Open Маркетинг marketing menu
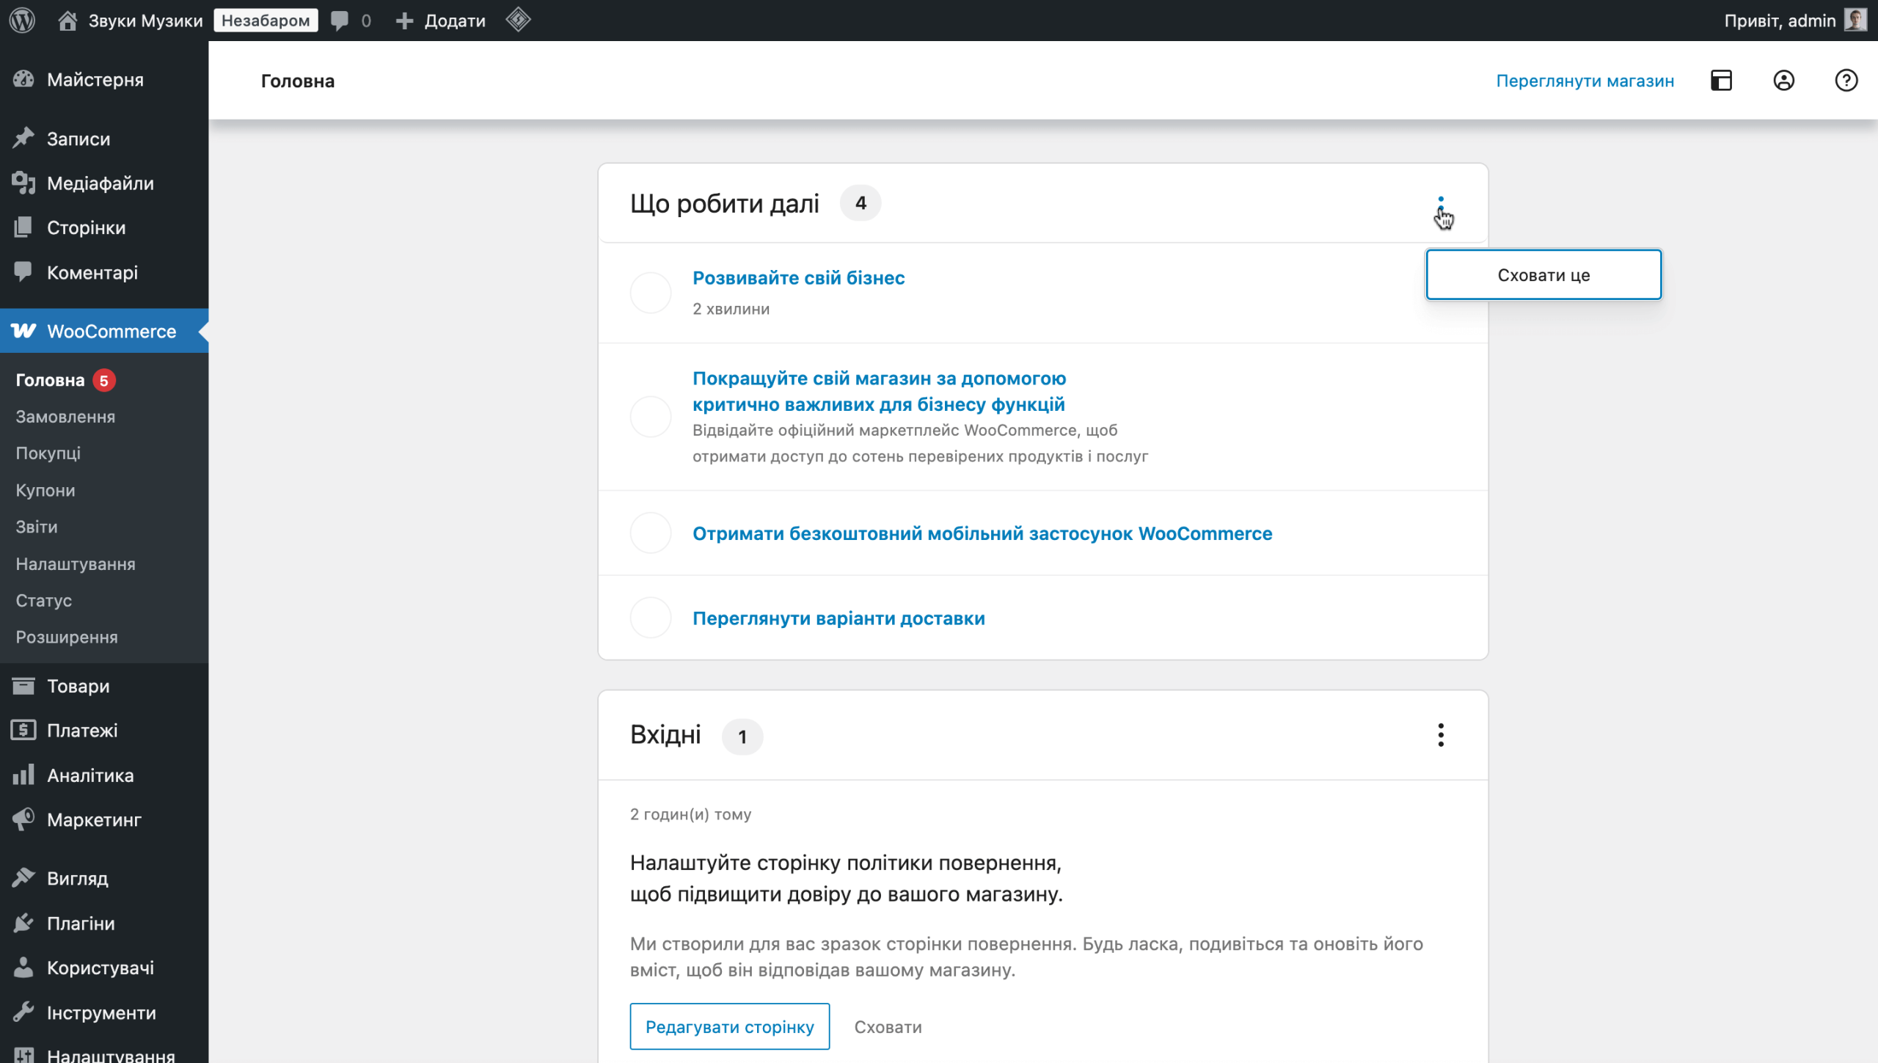Image resolution: width=1878 pixels, height=1063 pixels. coord(104,820)
